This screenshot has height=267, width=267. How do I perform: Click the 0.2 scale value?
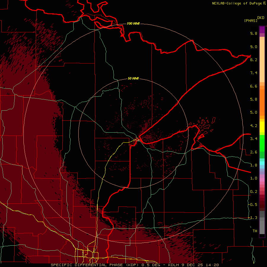pyautogui.click(x=254, y=192)
